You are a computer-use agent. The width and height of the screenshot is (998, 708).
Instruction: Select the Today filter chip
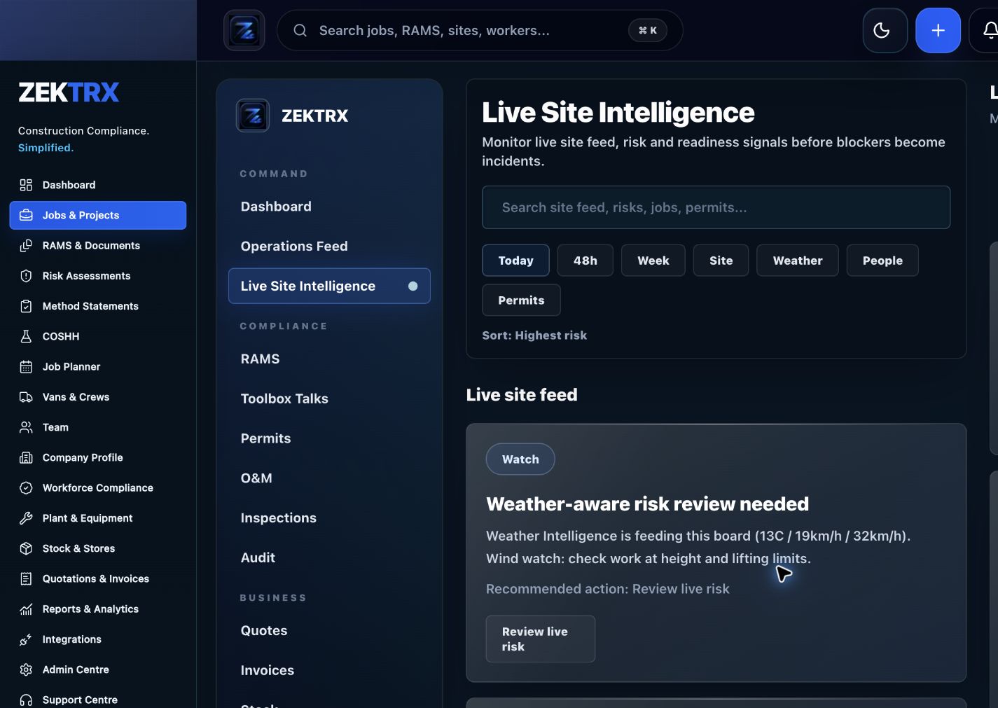click(515, 261)
